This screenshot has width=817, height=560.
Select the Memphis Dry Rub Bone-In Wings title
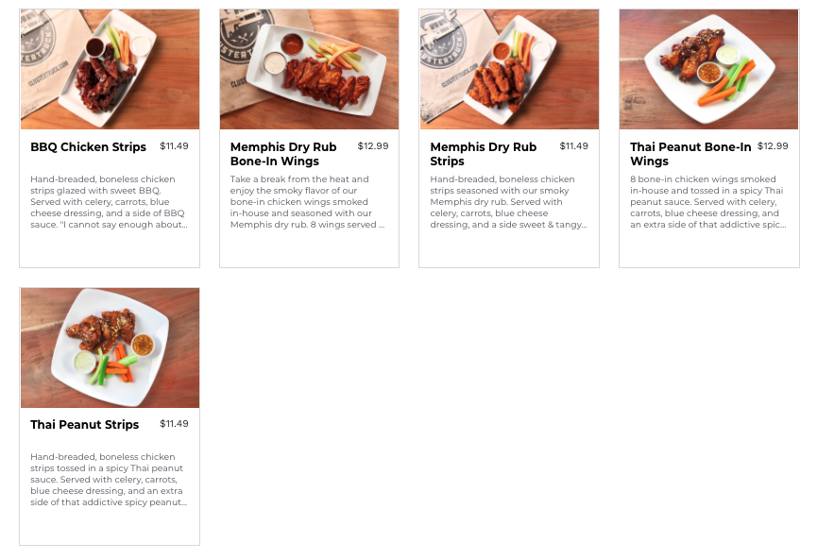click(283, 154)
